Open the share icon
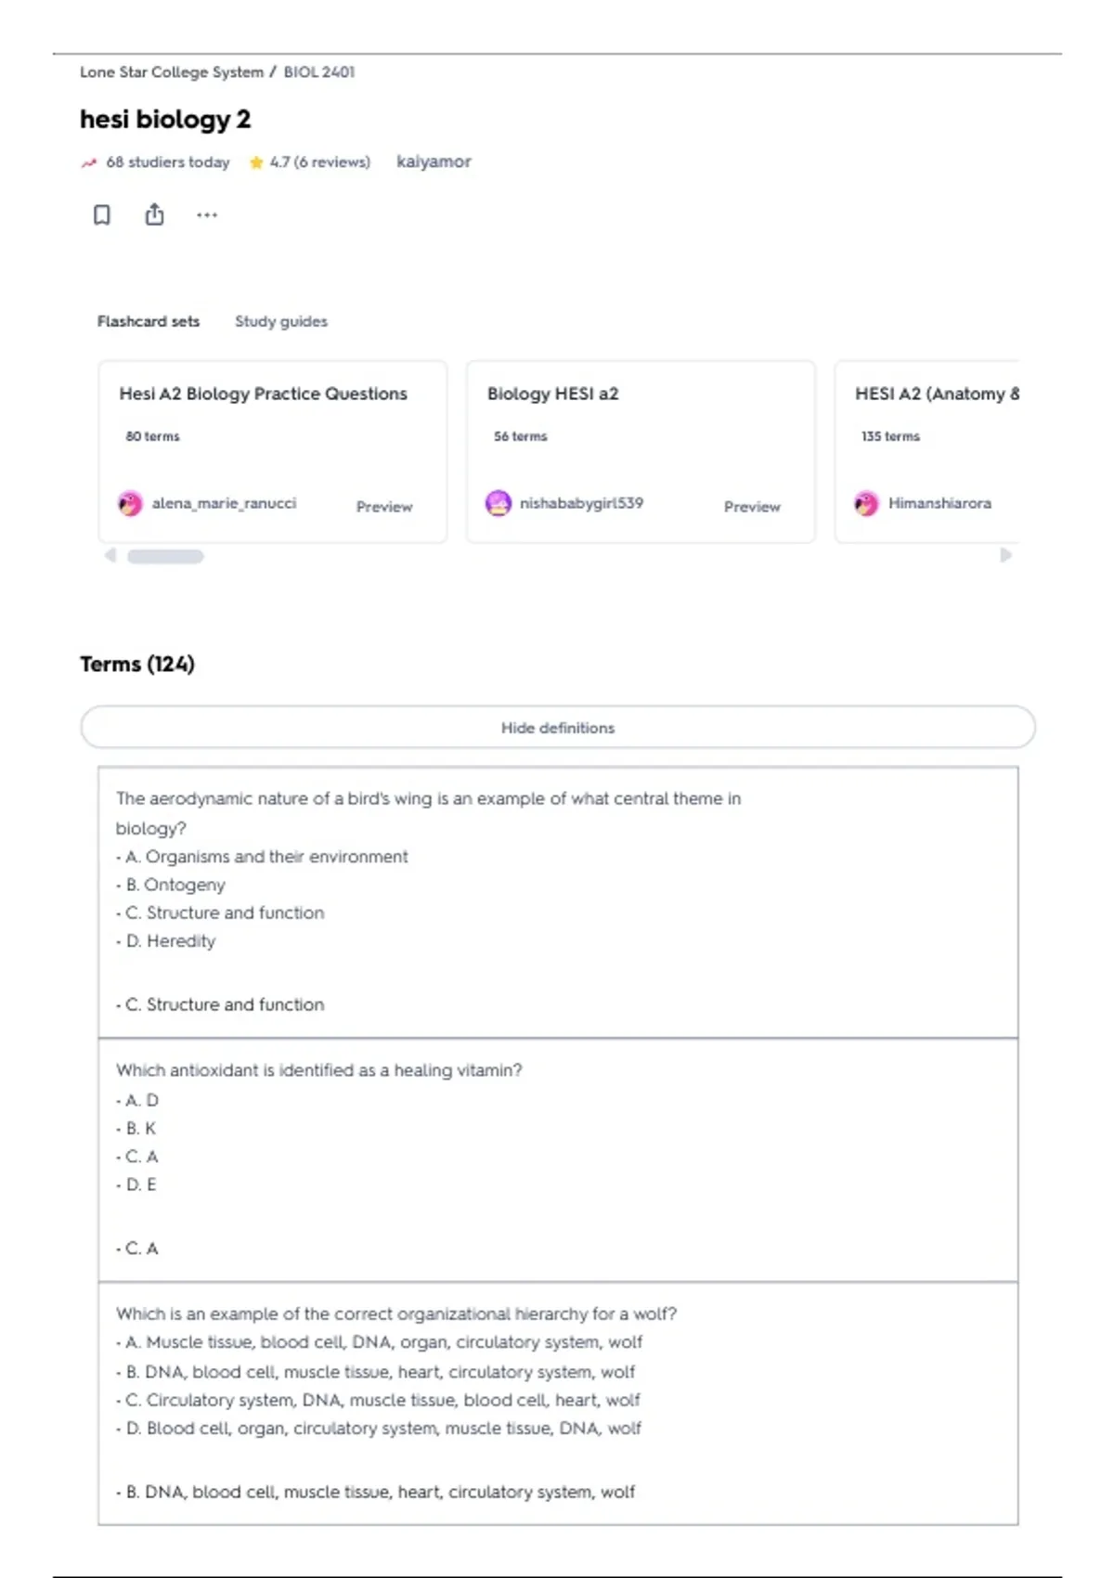Screen dimensions: 1114x1578 [x=154, y=214]
